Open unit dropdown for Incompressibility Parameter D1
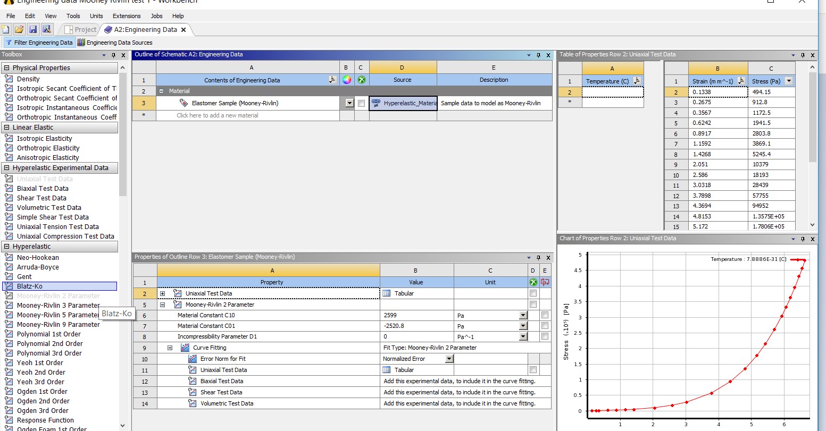Viewport: 826px width, 431px height. (523, 336)
